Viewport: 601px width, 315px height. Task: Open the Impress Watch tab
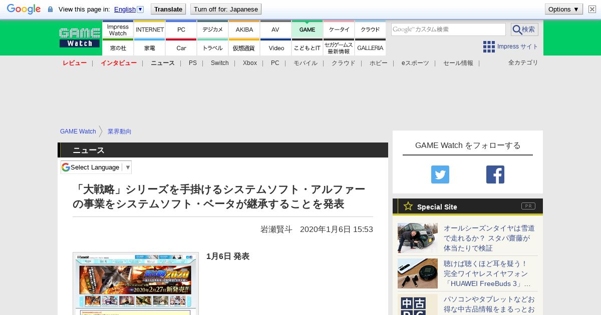118,29
